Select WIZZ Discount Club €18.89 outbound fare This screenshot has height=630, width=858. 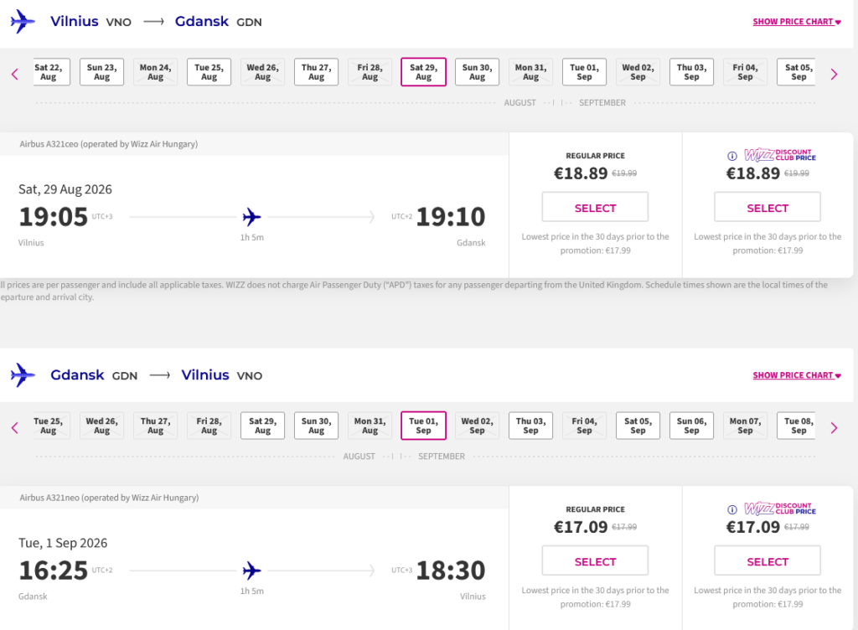pyautogui.click(x=767, y=208)
